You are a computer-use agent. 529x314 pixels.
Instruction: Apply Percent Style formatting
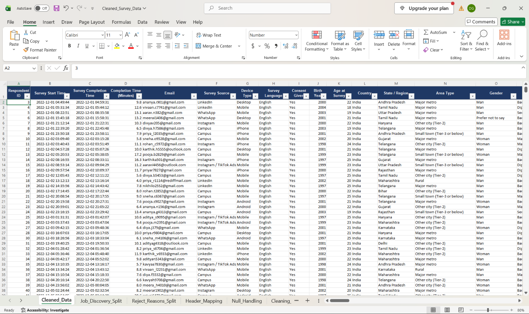[x=267, y=46]
